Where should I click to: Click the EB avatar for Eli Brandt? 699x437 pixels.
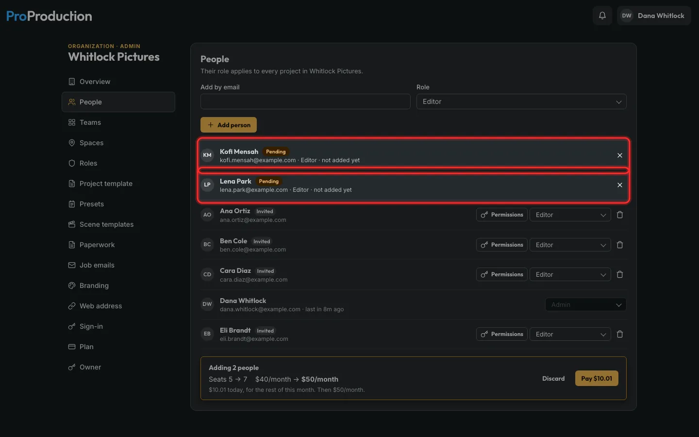[207, 334]
